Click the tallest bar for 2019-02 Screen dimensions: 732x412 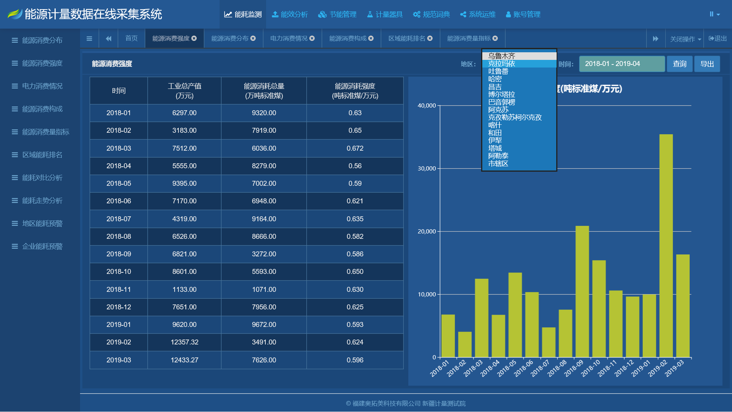pos(666,246)
